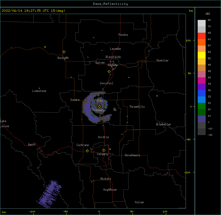The image size is (221, 215).
Task: Click the purple radar echo patch southwest of Banff
Action: pyautogui.click(x=49, y=194)
